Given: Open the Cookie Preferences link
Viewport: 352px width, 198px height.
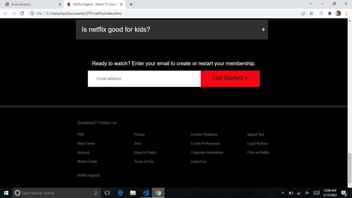Looking at the screenshot, I should [205, 143].
